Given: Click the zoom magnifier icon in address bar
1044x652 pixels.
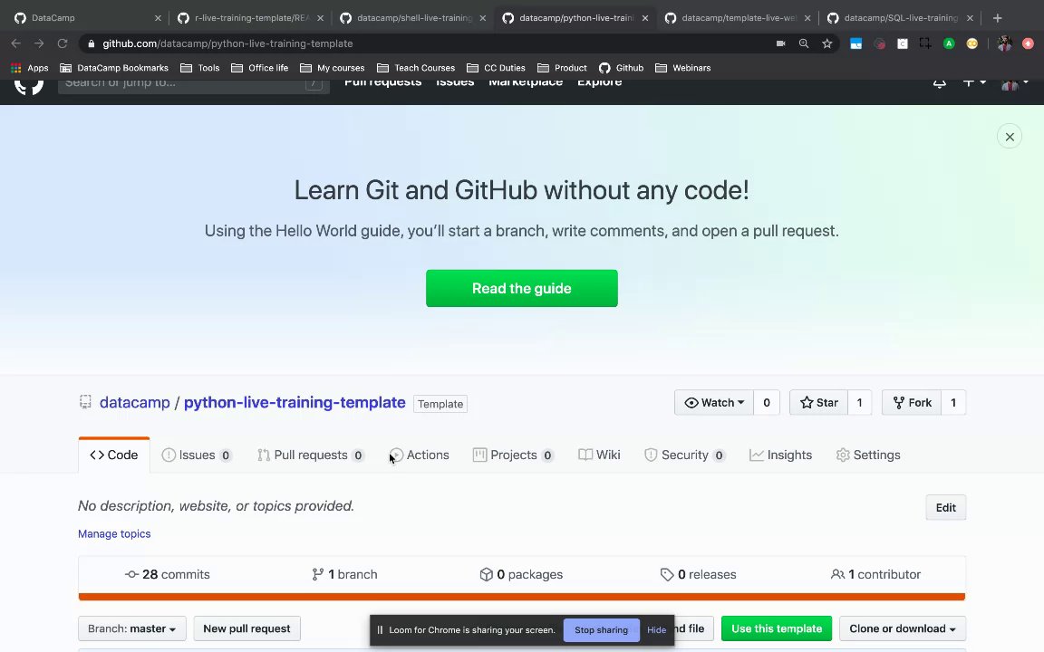Looking at the screenshot, I should (804, 43).
